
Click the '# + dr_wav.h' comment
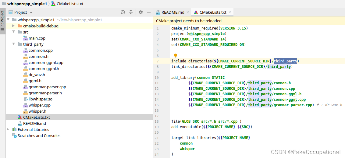329,105
